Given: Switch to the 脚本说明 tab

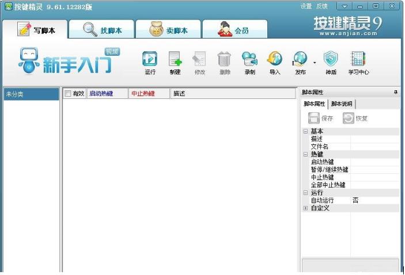Looking at the screenshot, I should 342,104.
